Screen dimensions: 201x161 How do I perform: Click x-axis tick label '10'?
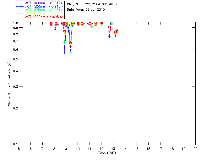click(x=78, y=149)
